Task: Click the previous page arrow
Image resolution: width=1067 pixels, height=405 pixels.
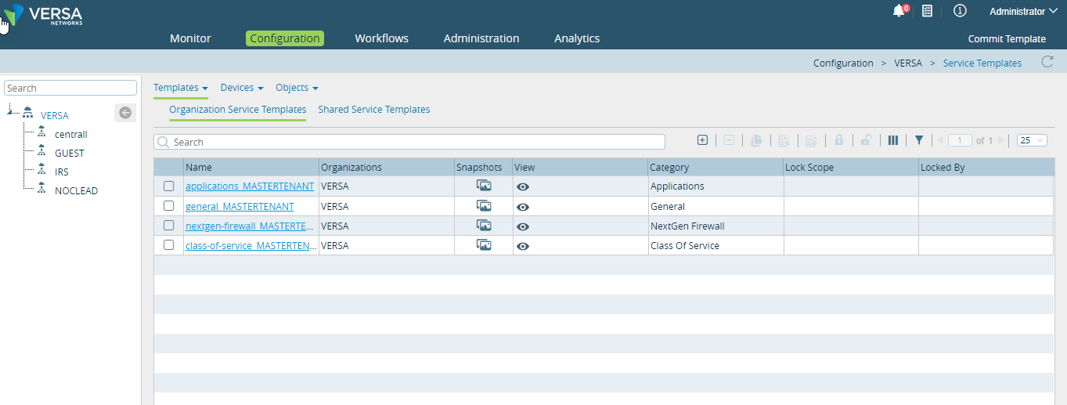Action: click(940, 140)
